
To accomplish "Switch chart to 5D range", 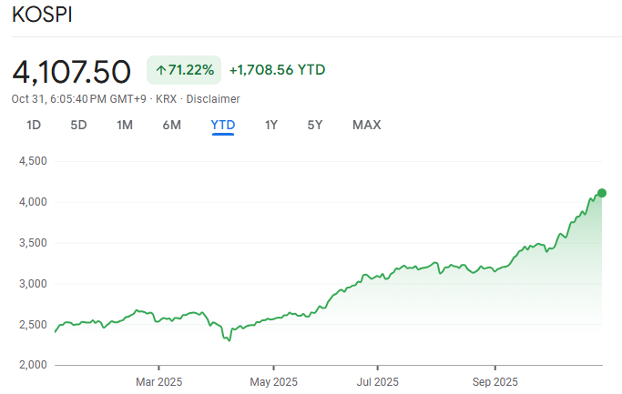I will [78, 125].
